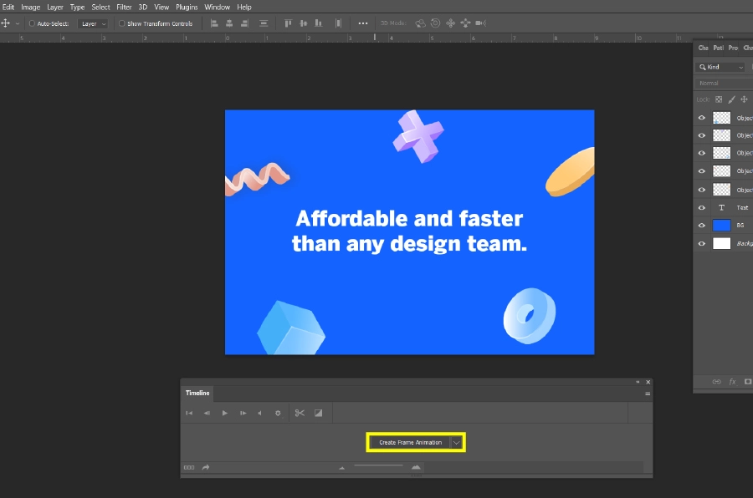753x498 pixels.
Task: Click the link layers icon in Layers panel
Action: point(716,381)
